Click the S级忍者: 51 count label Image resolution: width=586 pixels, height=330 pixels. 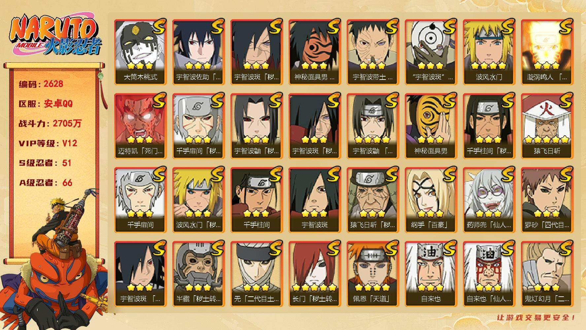(45, 163)
